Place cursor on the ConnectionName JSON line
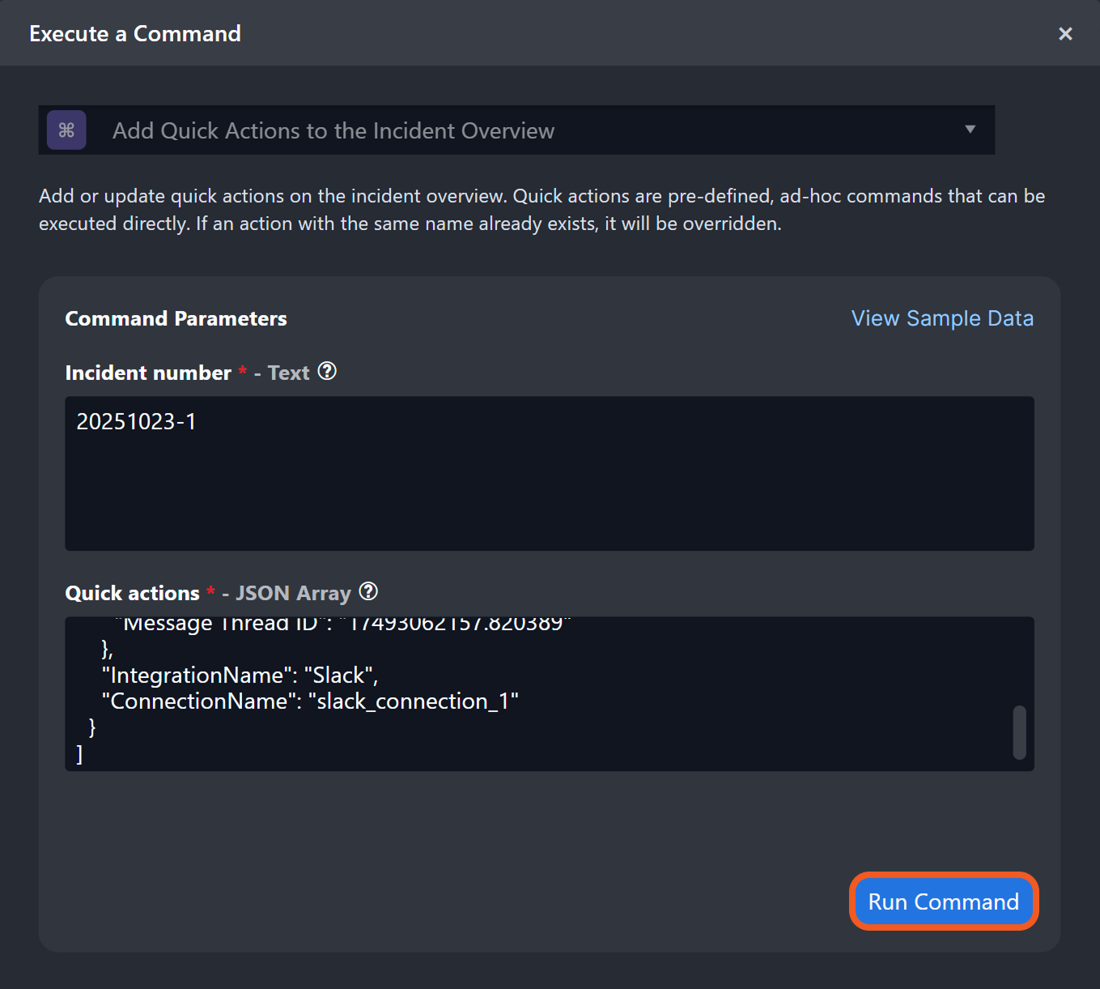Image resolution: width=1100 pixels, height=989 pixels. coord(310,701)
